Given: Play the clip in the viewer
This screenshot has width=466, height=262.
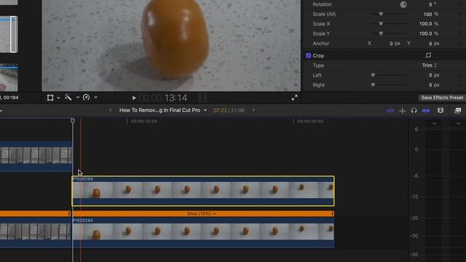Looking at the screenshot, I should (134, 98).
